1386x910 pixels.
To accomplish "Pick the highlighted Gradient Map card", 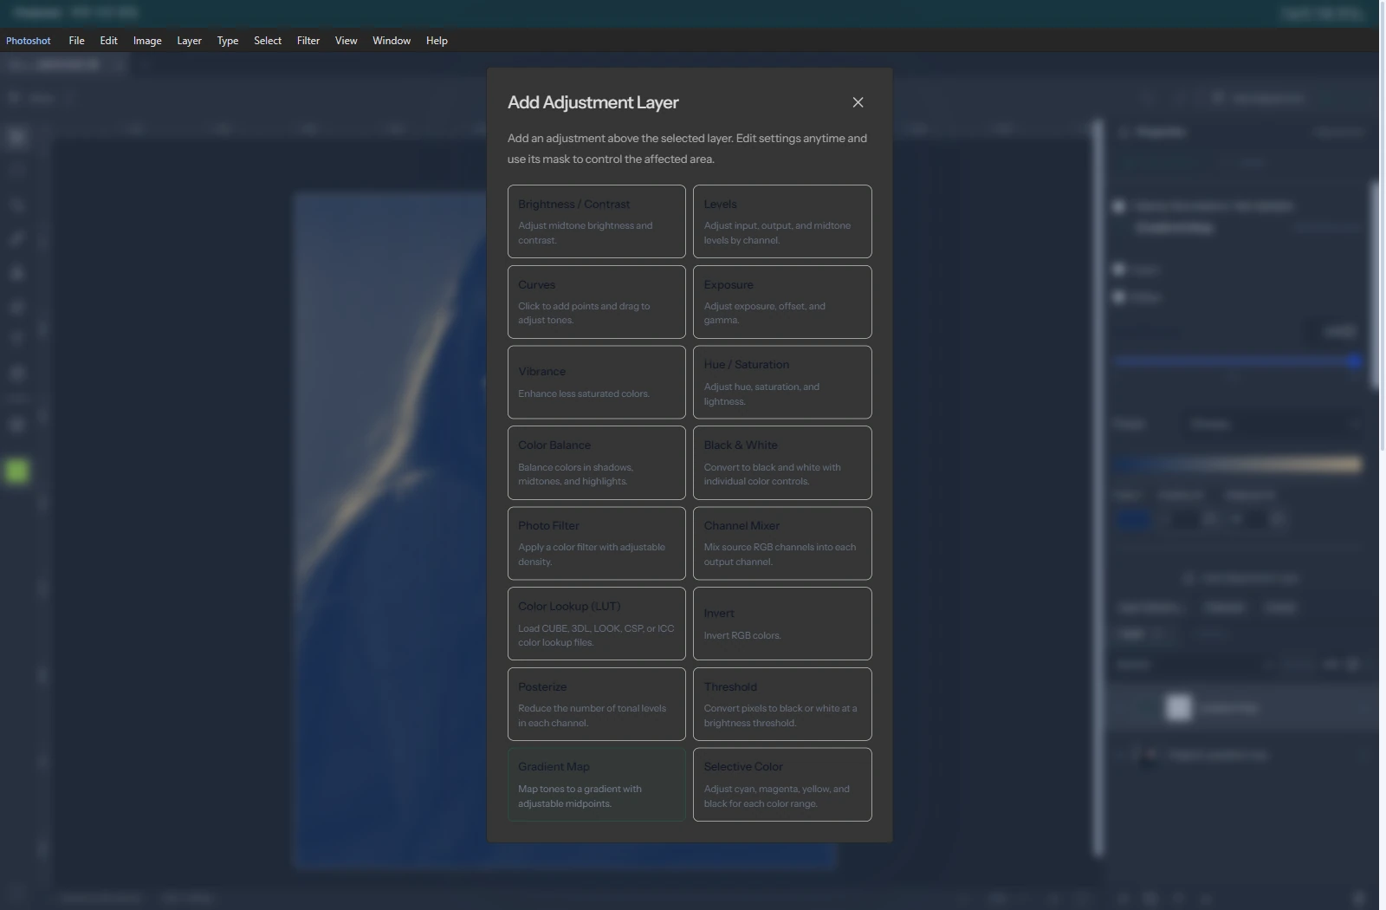I will 597,784.
